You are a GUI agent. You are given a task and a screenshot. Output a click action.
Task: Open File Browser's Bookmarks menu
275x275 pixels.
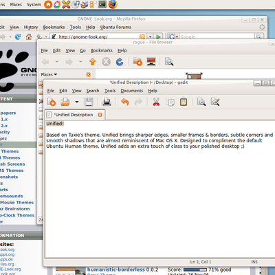click(x=102, y=51)
